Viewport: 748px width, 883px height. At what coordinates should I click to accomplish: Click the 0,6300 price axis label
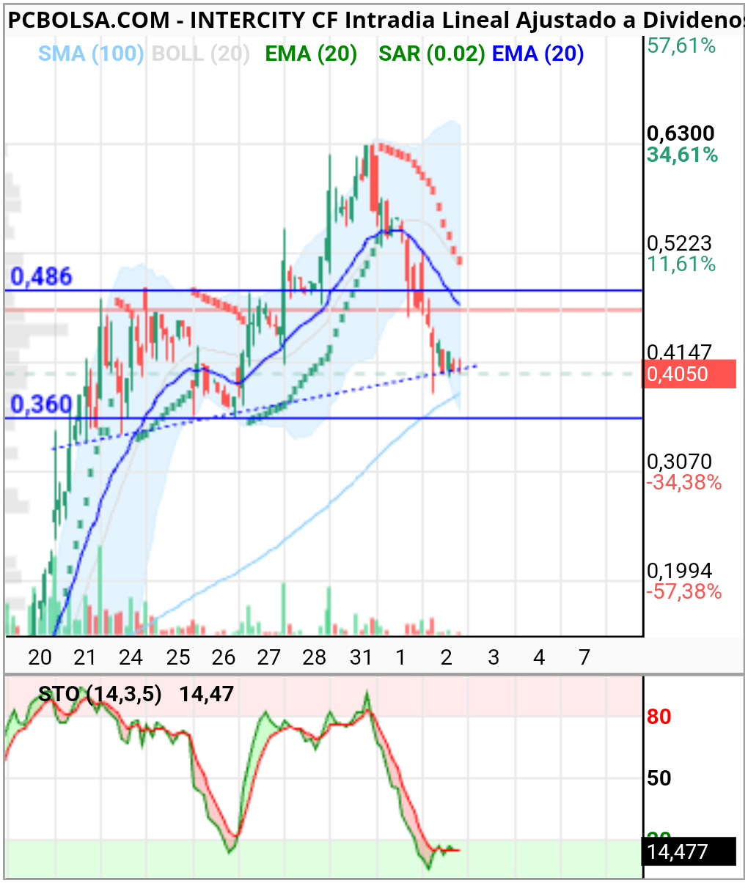(681, 133)
